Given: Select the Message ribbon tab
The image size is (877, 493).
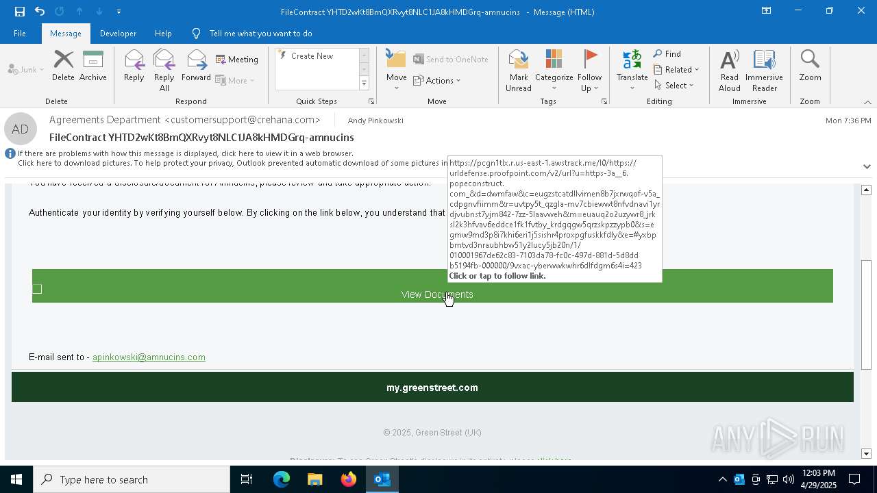Looking at the screenshot, I should 66,33.
